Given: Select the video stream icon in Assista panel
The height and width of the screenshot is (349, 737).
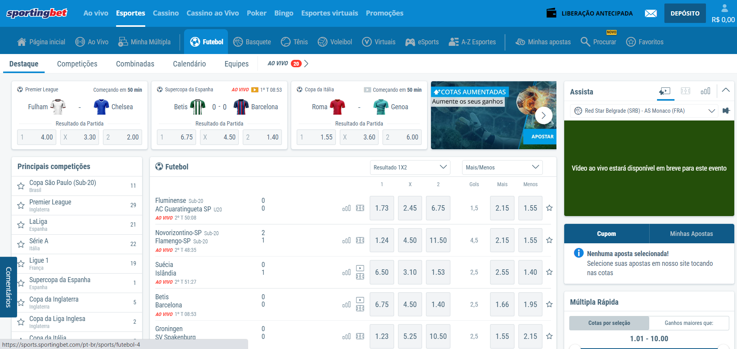Looking at the screenshot, I should tap(665, 91).
